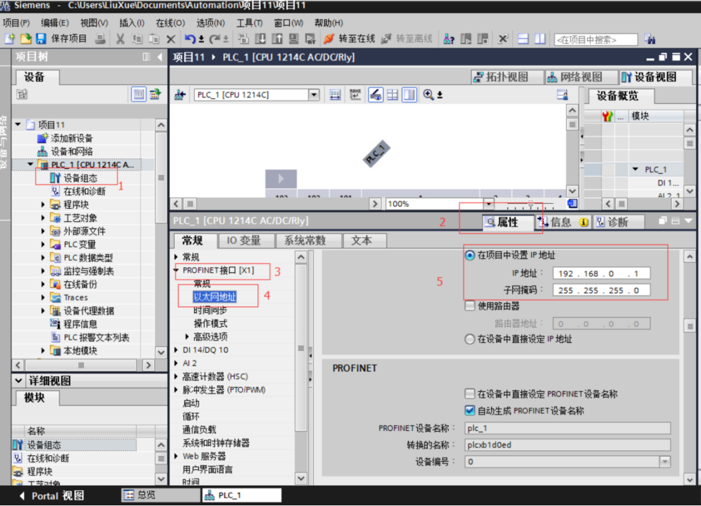Click the open project folder icon

[x=25, y=39]
